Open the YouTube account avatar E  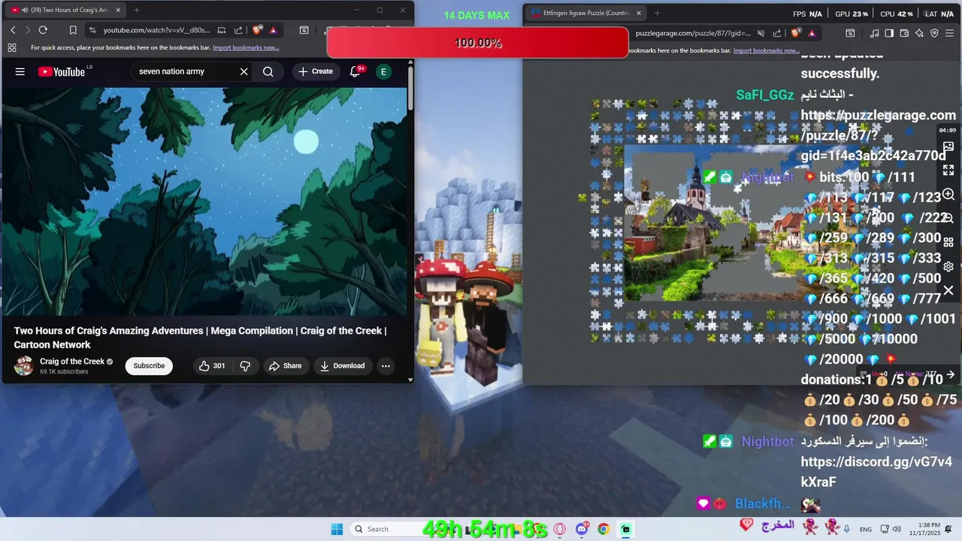(383, 71)
